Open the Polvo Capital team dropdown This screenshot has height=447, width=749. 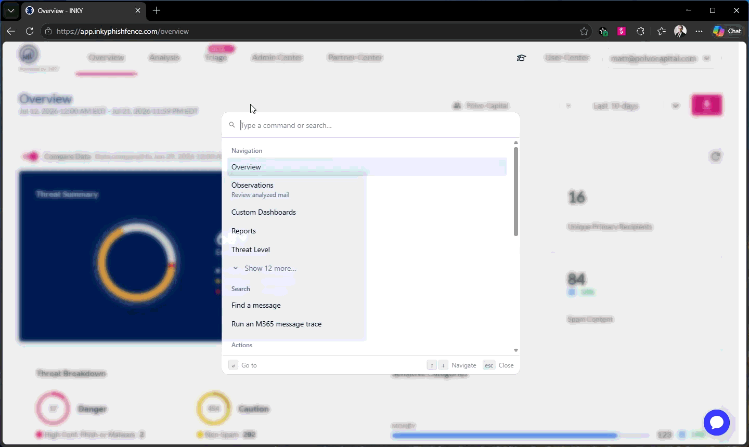pyautogui.click(x=512, y=106)
